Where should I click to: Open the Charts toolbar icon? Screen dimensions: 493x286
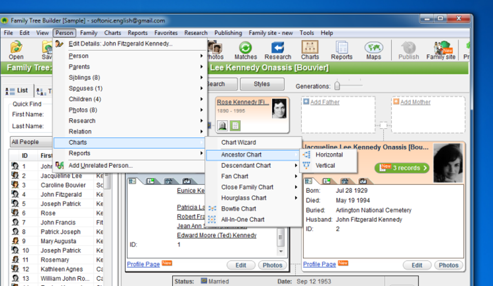coord(310,50)
